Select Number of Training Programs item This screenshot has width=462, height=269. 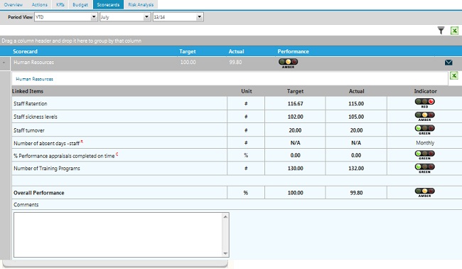tap(47, 169)
